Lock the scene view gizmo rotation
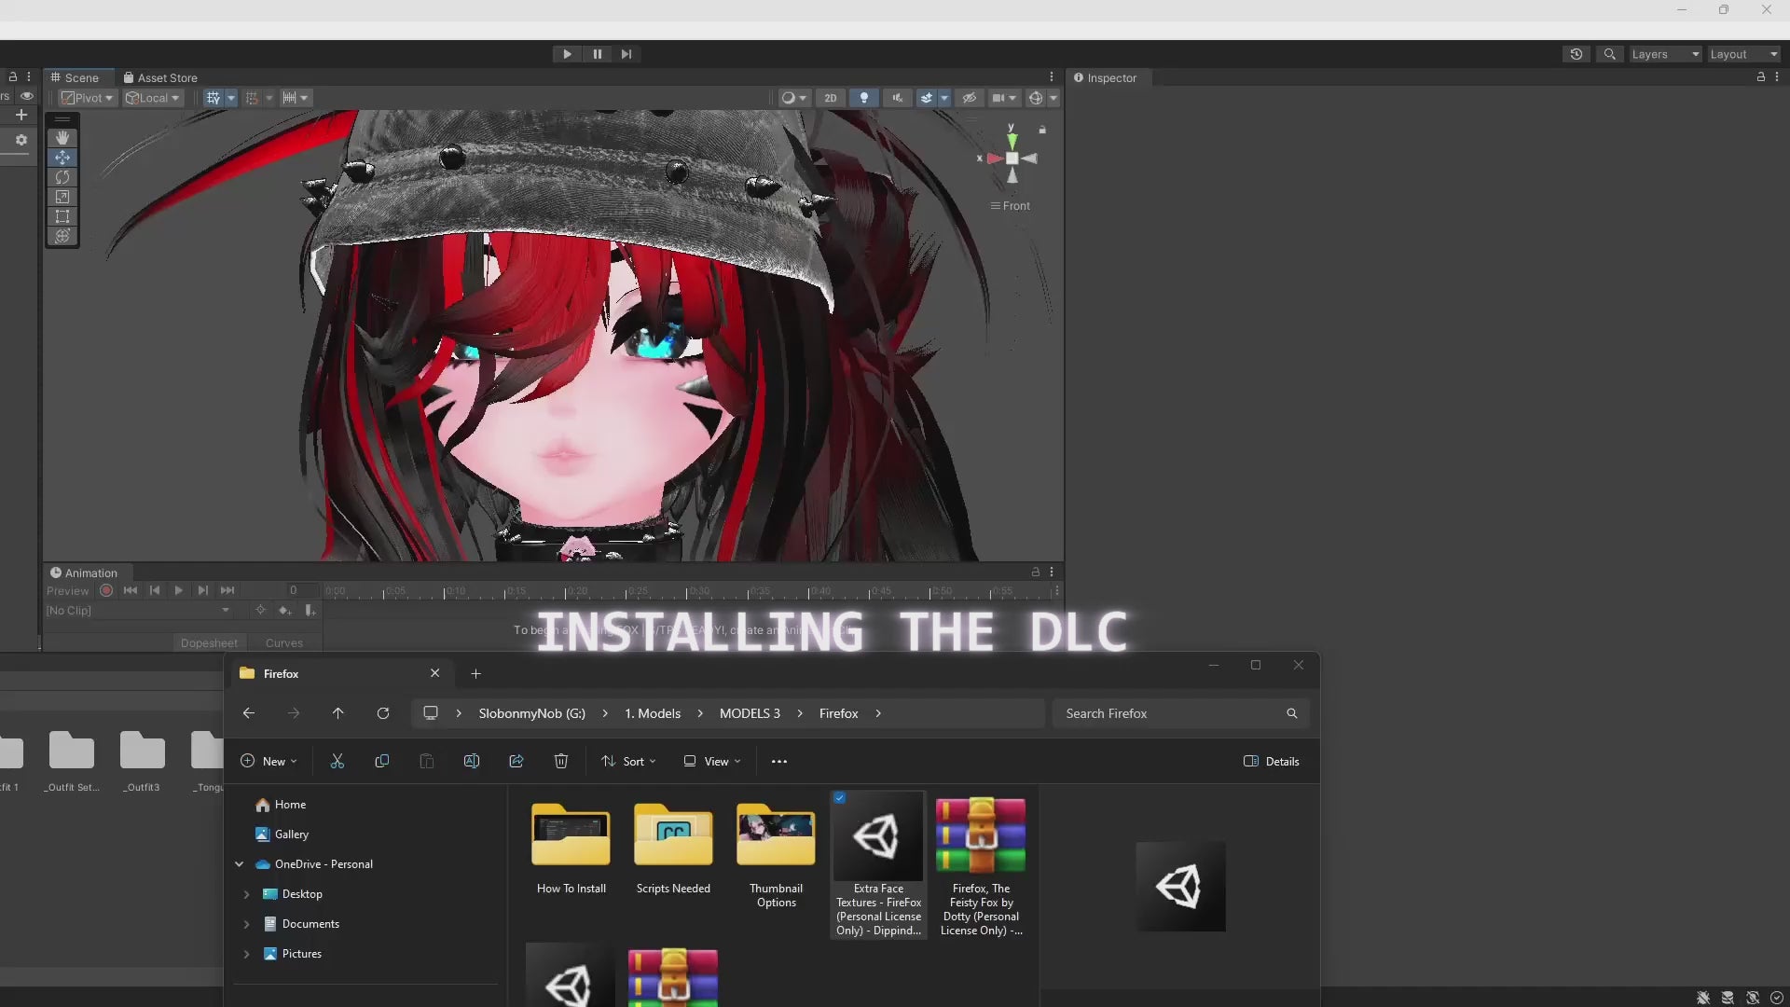 [1042, 130]
